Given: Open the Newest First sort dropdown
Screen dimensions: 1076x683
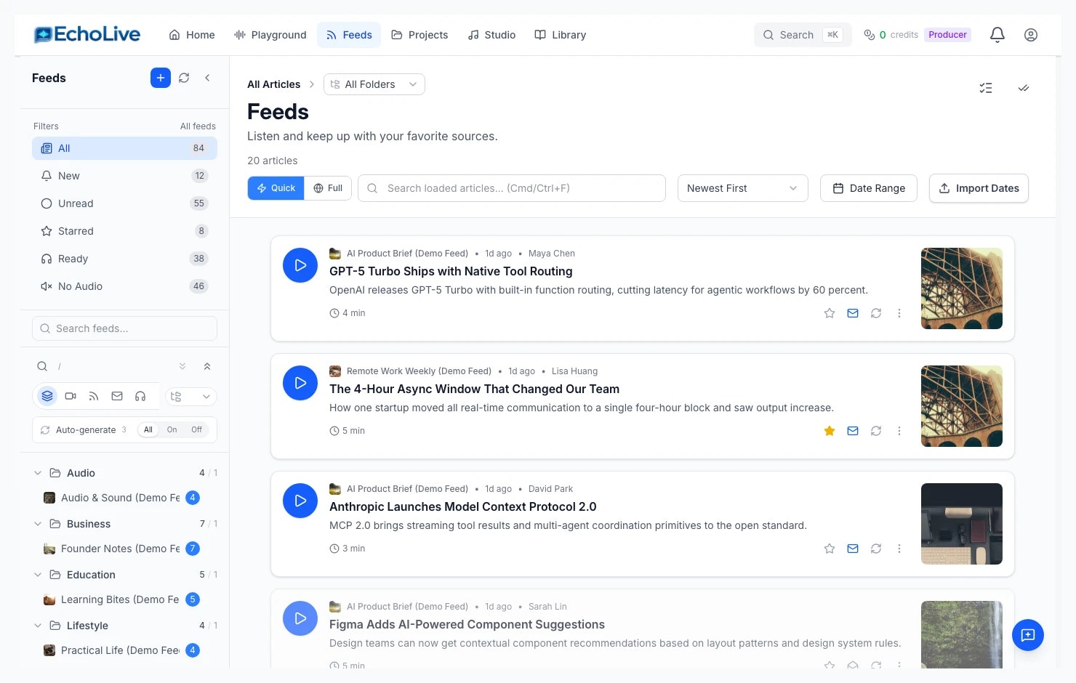Looking at the screenshot, I should [x=742, y=188].
